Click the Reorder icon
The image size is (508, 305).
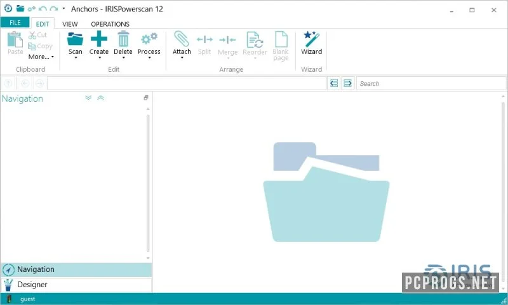click(x=255, y=39)
